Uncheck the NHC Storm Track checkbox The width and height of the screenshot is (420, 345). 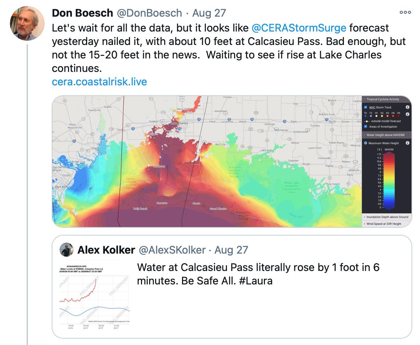[x=365, y=107]
